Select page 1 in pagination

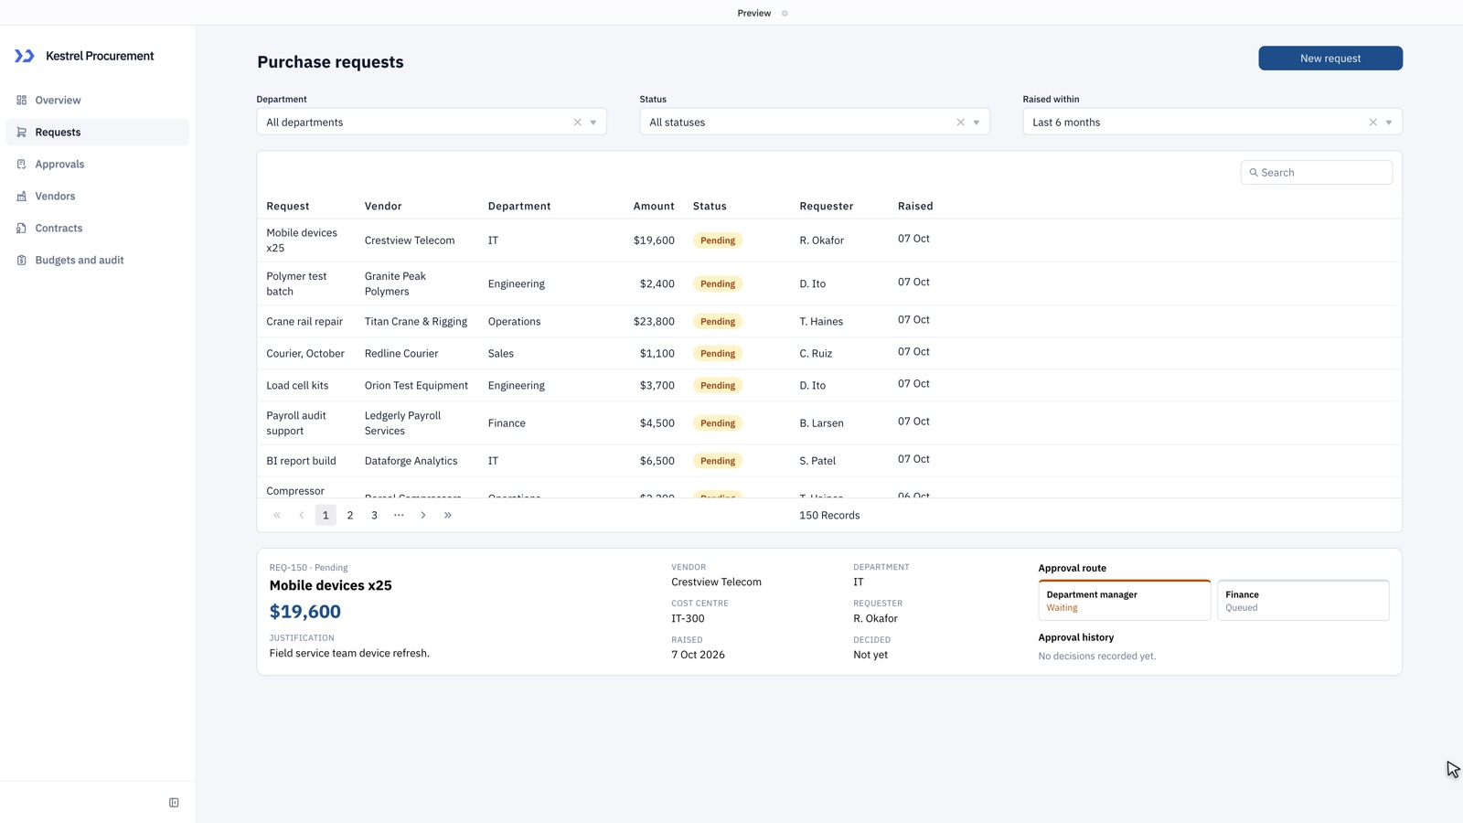tap(326, 515)
